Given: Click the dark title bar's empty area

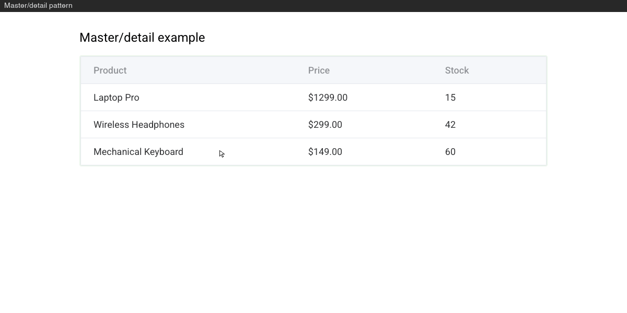Looking at the screenshot, I should [x=350, y=6].
